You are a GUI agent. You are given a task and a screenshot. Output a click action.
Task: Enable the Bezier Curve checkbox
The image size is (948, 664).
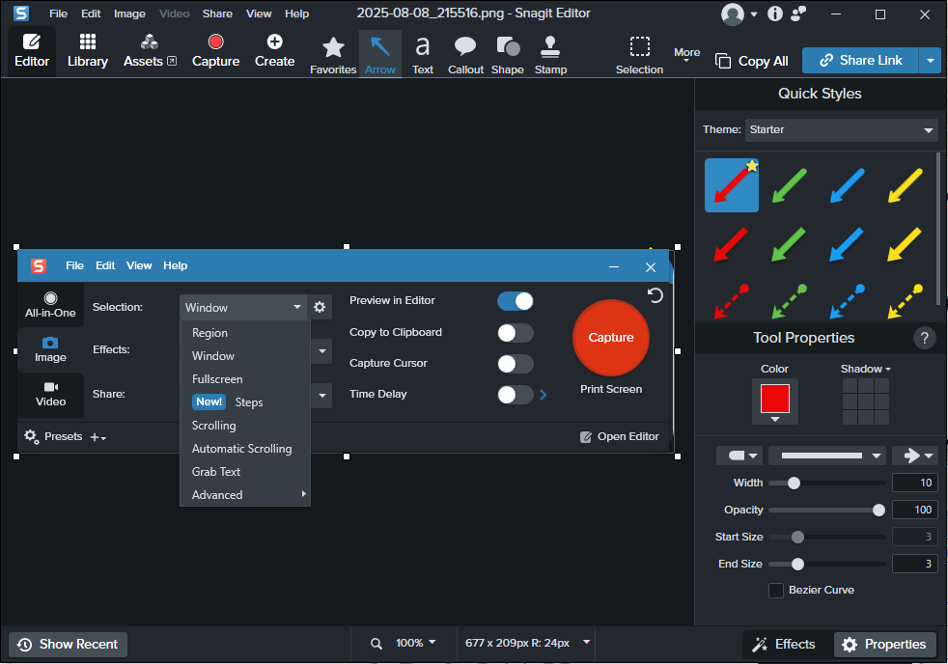click(776, 591)
